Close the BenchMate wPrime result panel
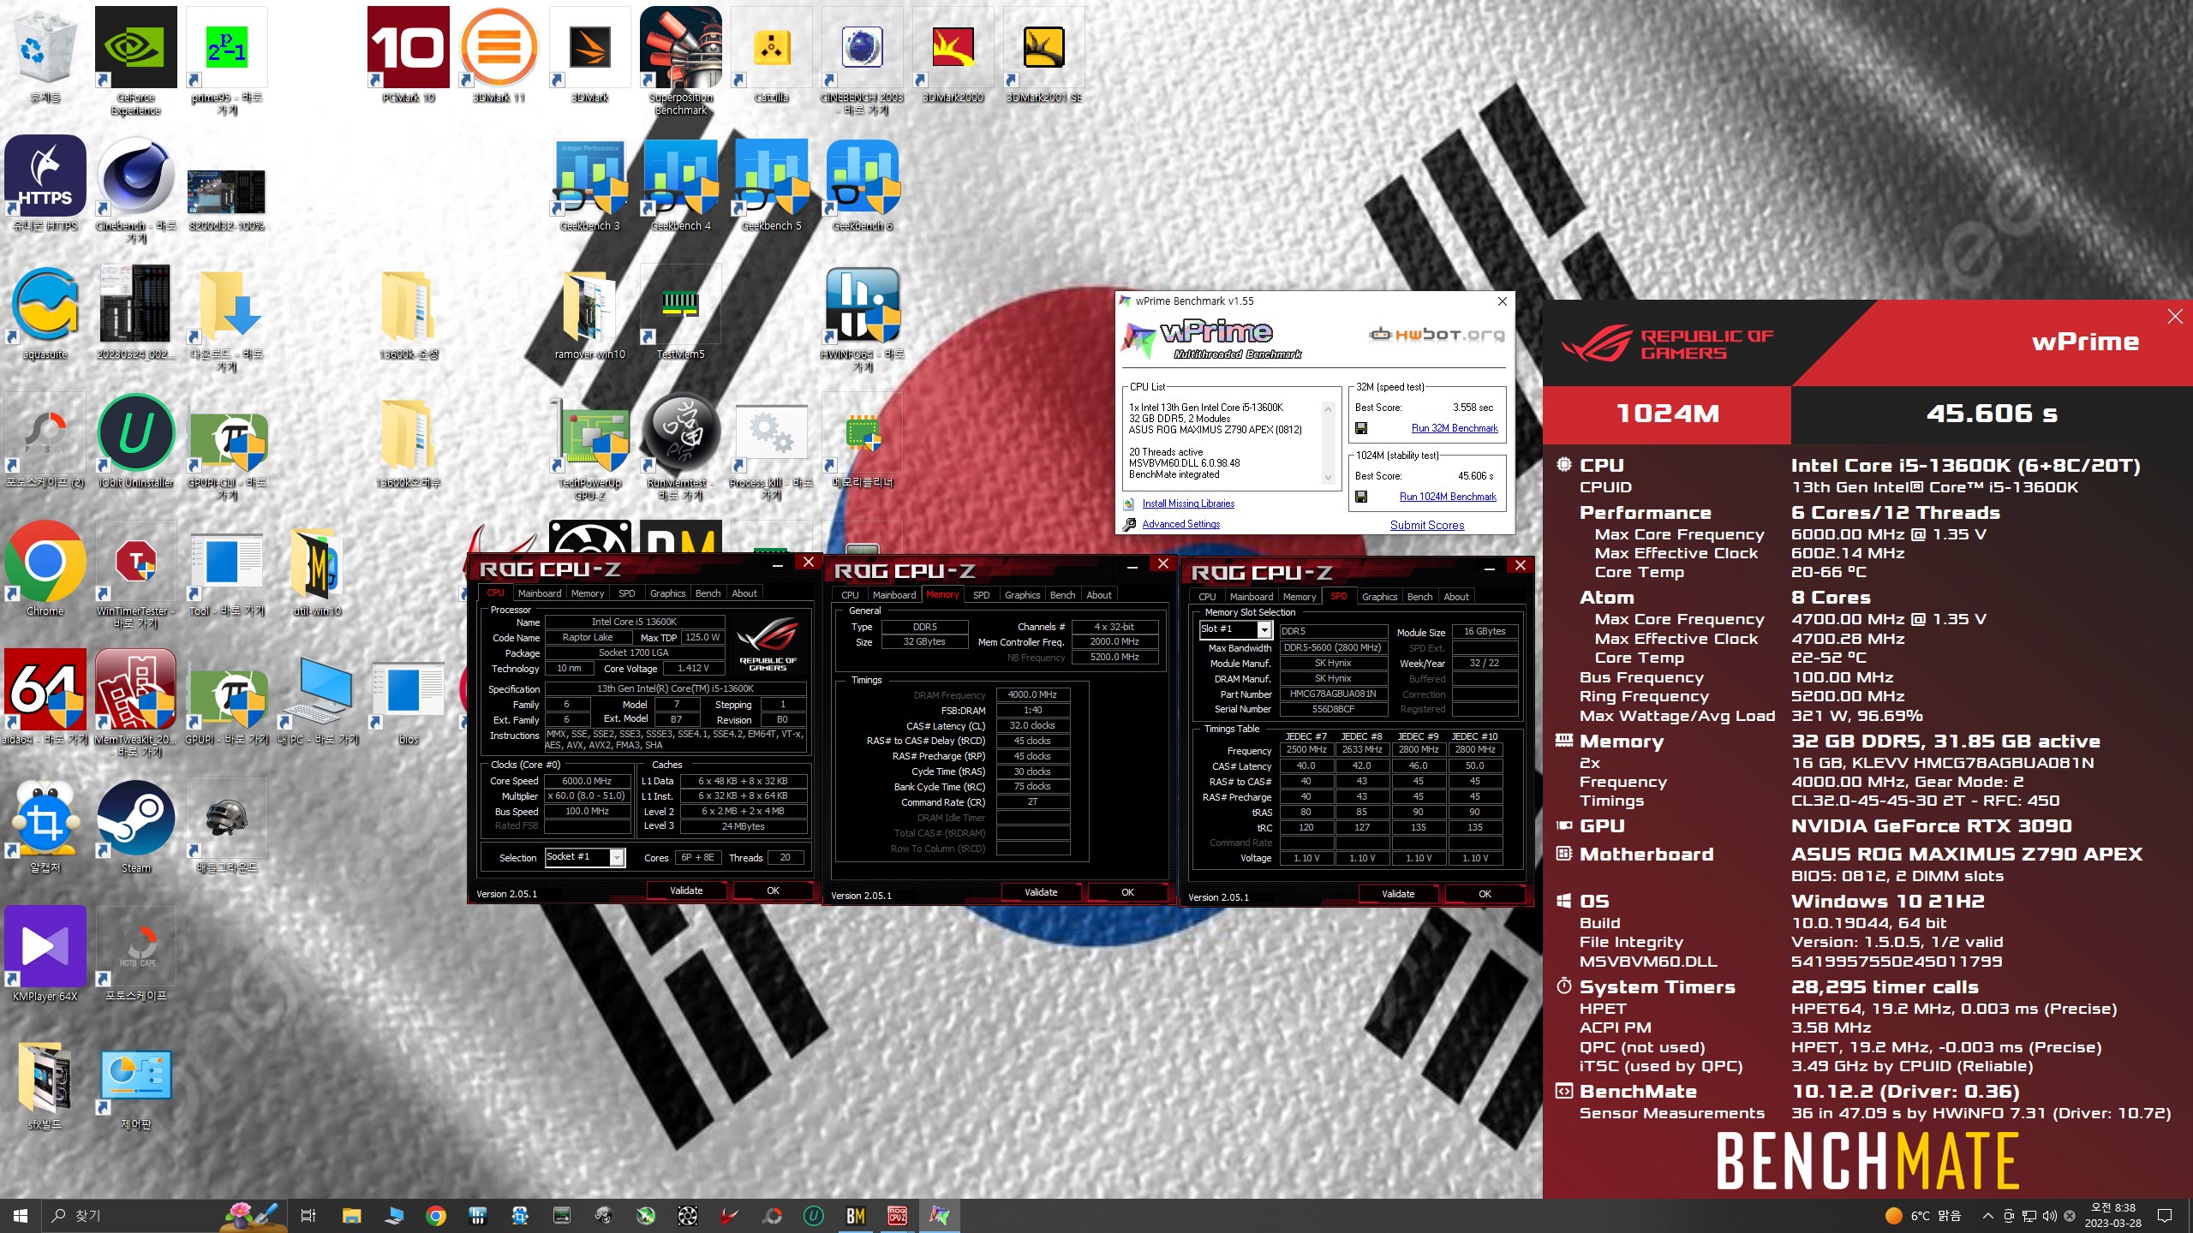 click(2174, 317)
